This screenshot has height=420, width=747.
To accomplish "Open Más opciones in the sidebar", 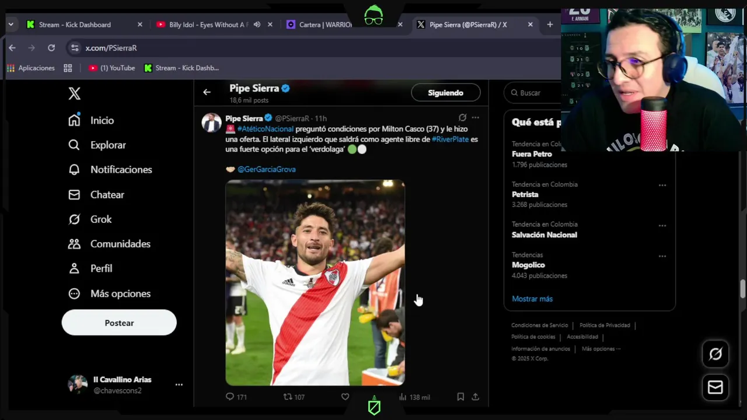I will pyautogui.click(x=109, y=293).
